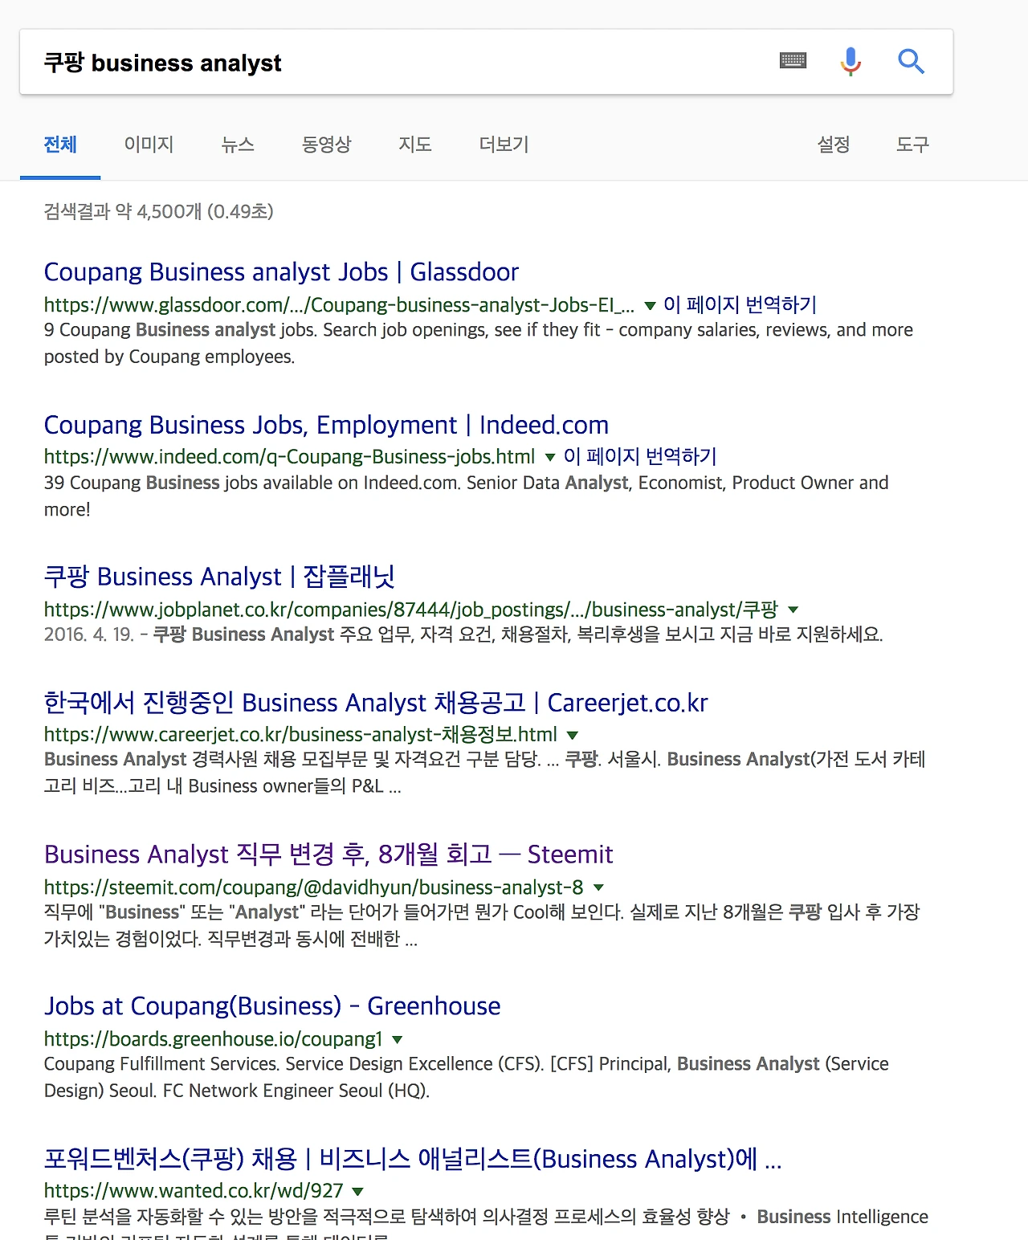Open the 도구 search tools
1028x1240 pixels.
tap(912, 145)
